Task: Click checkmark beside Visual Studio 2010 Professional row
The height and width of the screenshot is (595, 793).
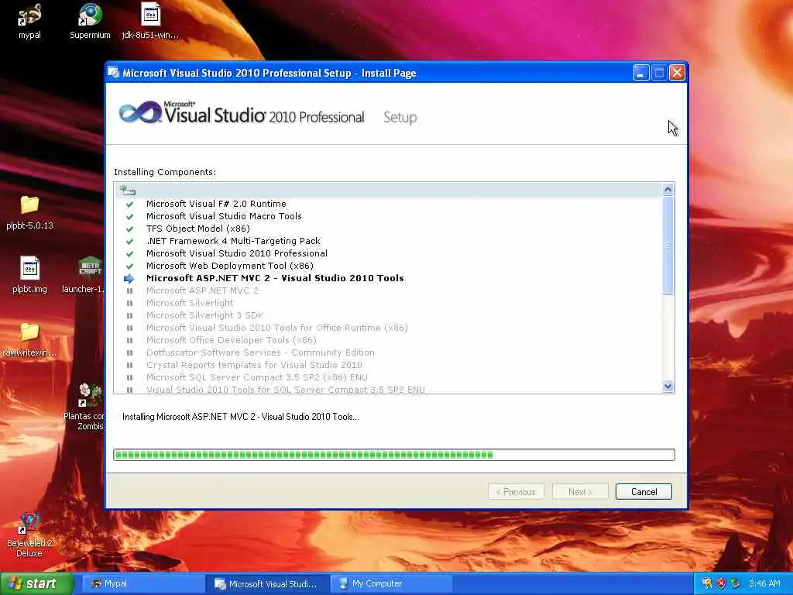Action: coord(129,253)
